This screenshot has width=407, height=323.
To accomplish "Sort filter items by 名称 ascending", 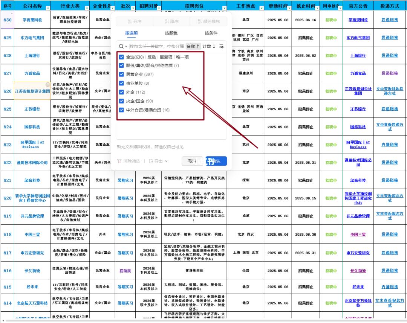I will pyautogui.click(x=193, y=46).
